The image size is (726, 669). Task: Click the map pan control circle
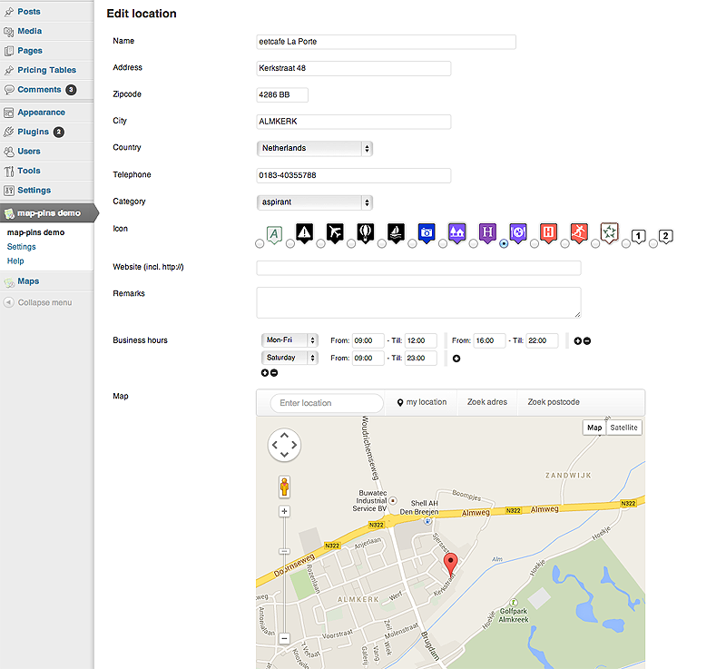click(x=284, y=445)
